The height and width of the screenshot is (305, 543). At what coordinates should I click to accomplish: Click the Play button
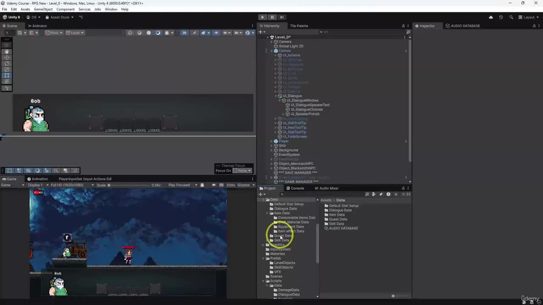[262, 17]
